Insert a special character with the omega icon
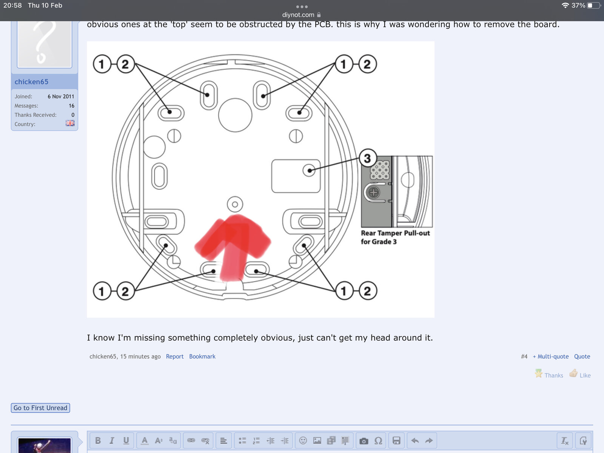The width and height of the screenshot is (604, 453). 379,440
